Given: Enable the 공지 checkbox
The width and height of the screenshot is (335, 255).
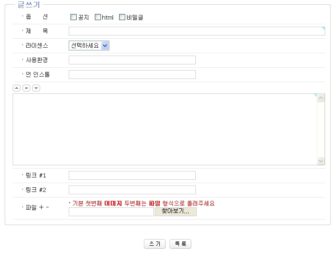Looking at the screenshot, I should click(x=73, y=17).
